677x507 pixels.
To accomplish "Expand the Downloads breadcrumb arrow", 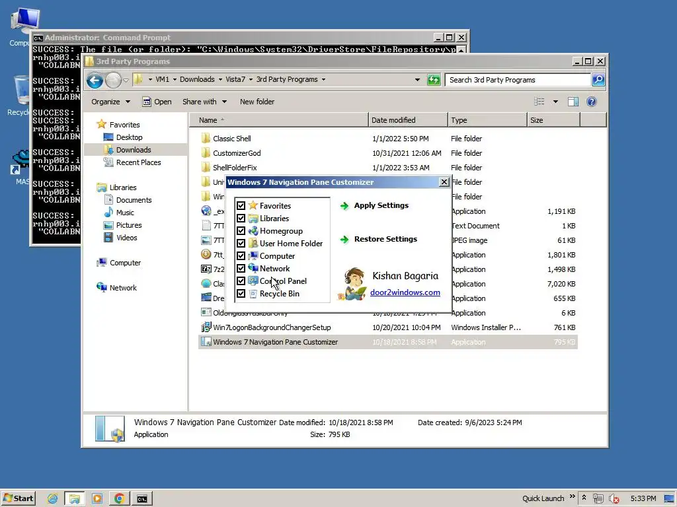I will click(x=220, y=79).
